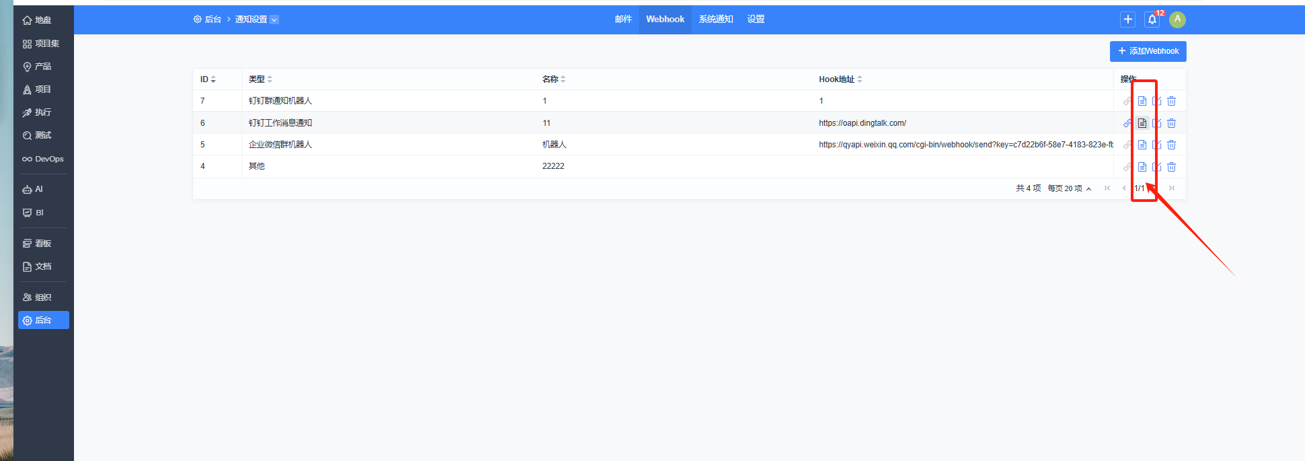Sort the table by 名称 column
The height and width of the screenshot is (461, 1305).
pos(554,79)
